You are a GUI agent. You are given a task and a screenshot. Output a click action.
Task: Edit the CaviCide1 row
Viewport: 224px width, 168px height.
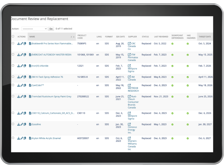coord(22,85)
